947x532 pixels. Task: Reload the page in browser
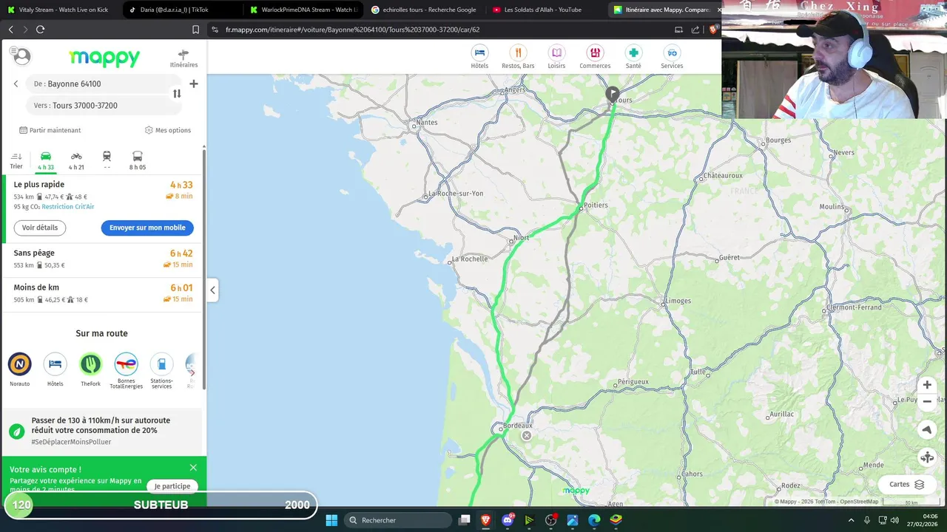(40, 30)
